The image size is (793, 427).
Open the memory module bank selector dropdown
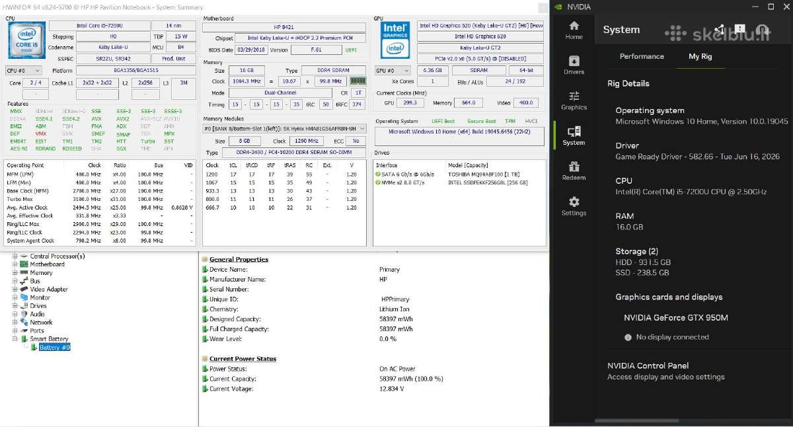284,128
